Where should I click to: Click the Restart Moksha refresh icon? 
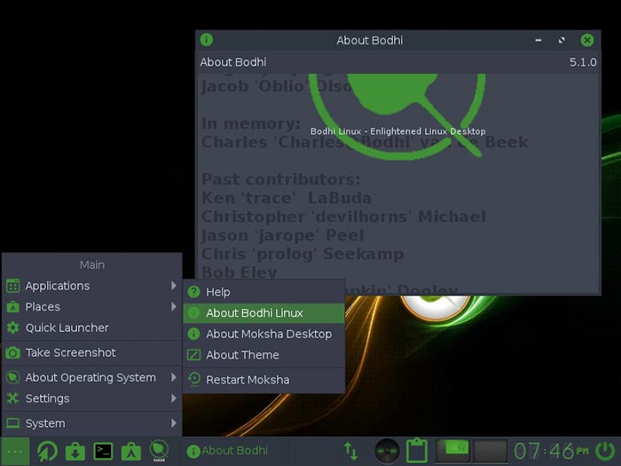point(194,380)
